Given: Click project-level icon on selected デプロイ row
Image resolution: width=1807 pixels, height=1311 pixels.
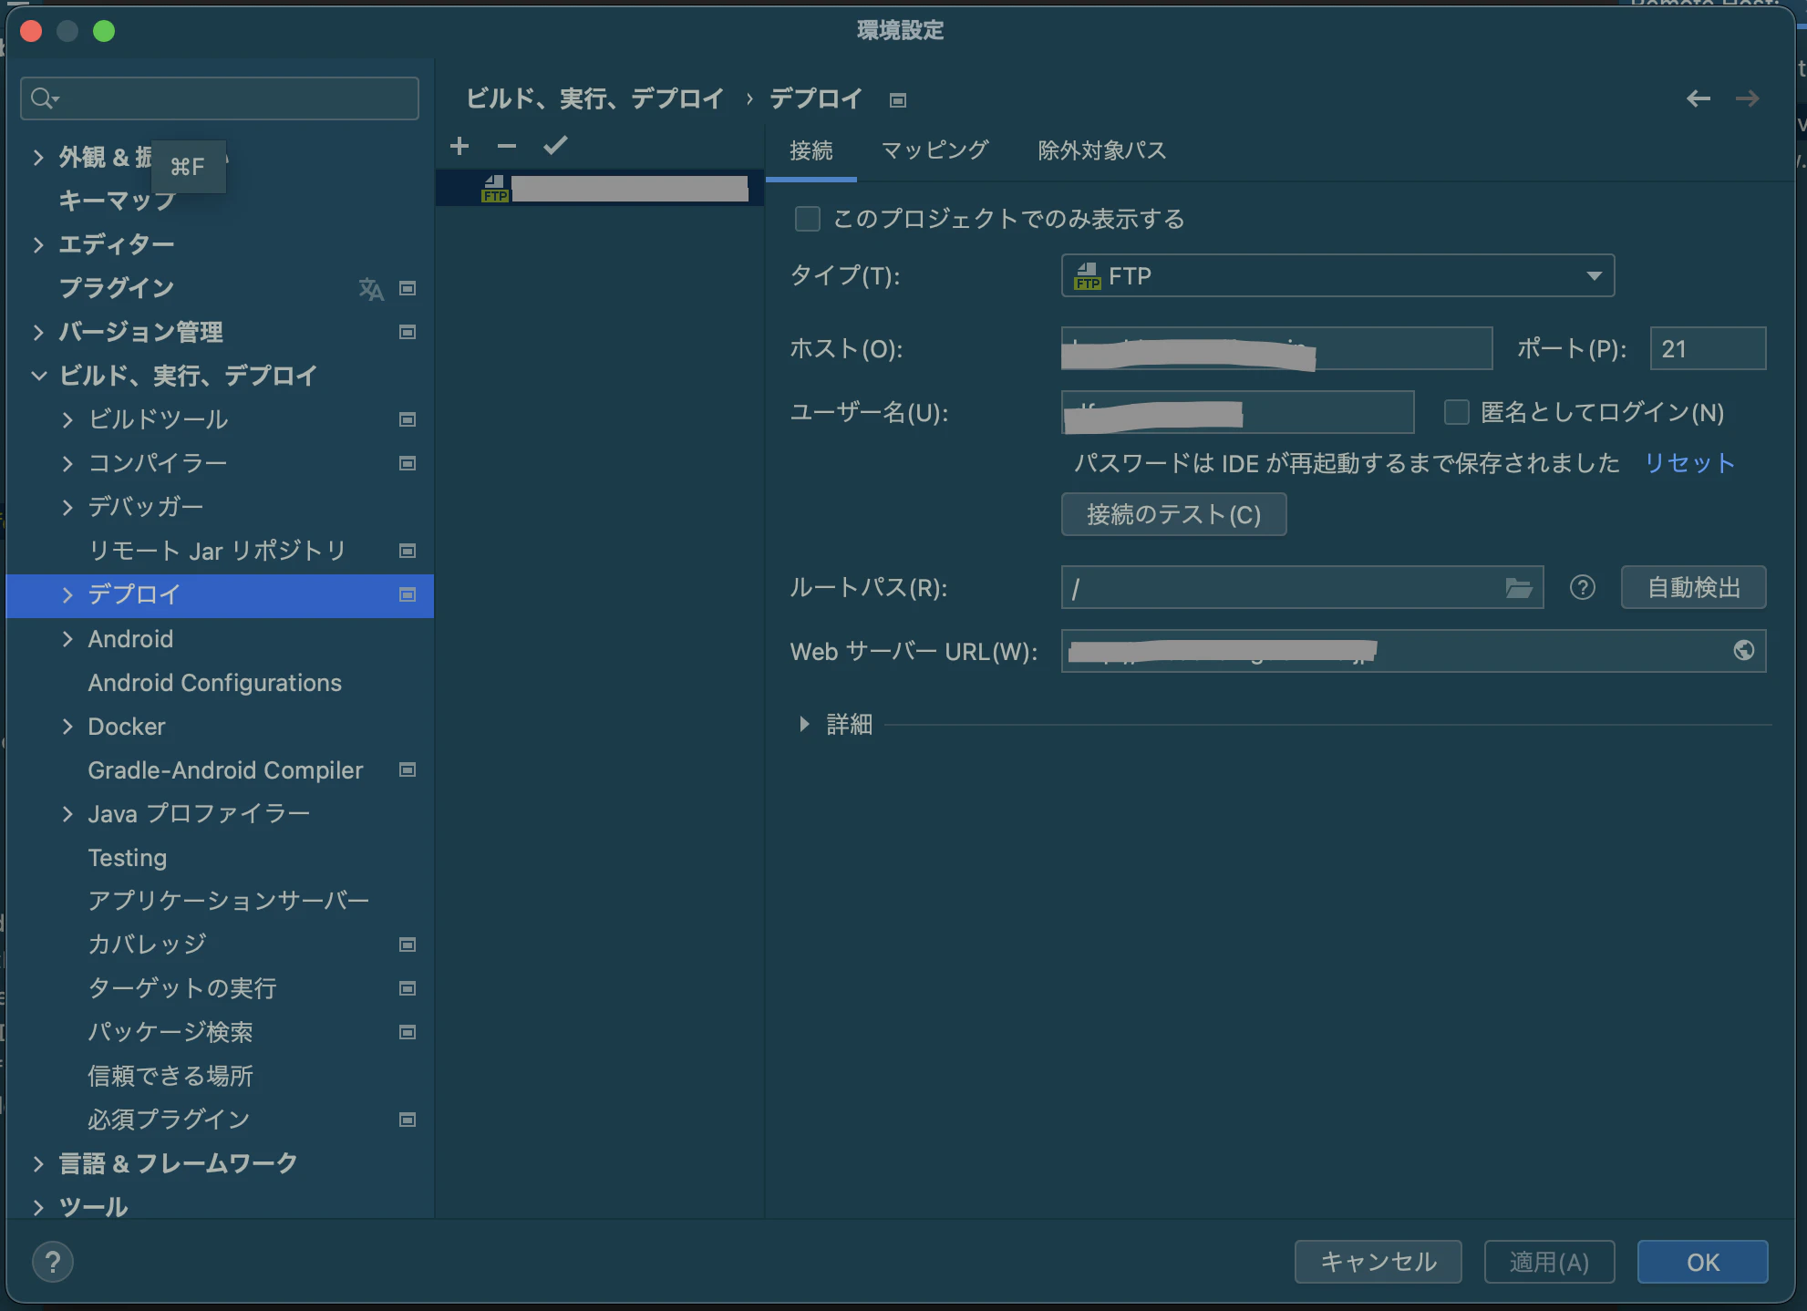Looking at the screenshot, I should click(408, 595).
